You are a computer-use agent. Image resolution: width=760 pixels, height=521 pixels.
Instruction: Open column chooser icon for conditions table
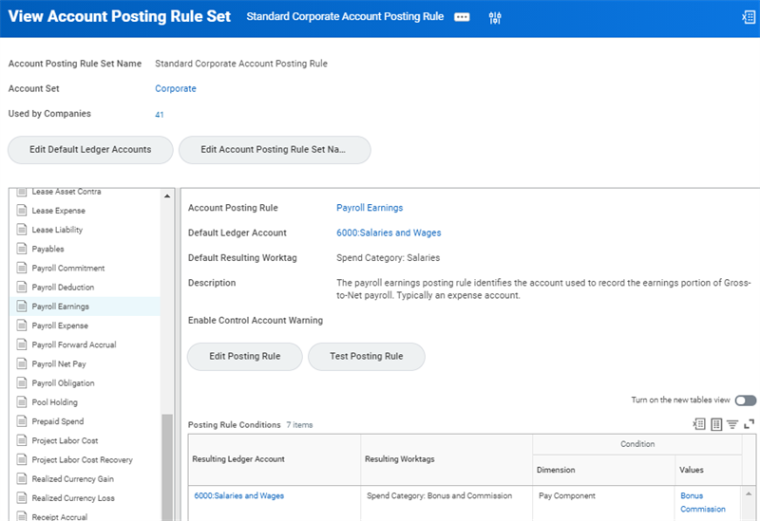(x=716, y=424)
